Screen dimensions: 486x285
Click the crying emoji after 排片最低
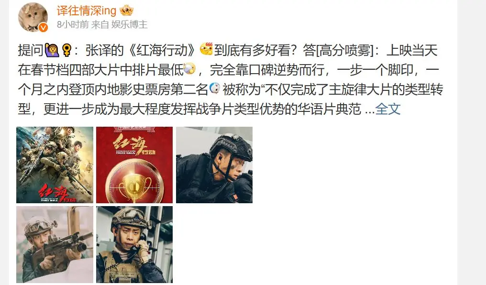click(189, 69)
